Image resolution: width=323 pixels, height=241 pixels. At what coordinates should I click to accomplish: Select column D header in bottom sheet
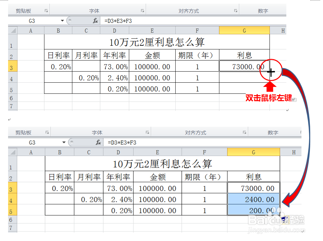[x=118, y=152]
